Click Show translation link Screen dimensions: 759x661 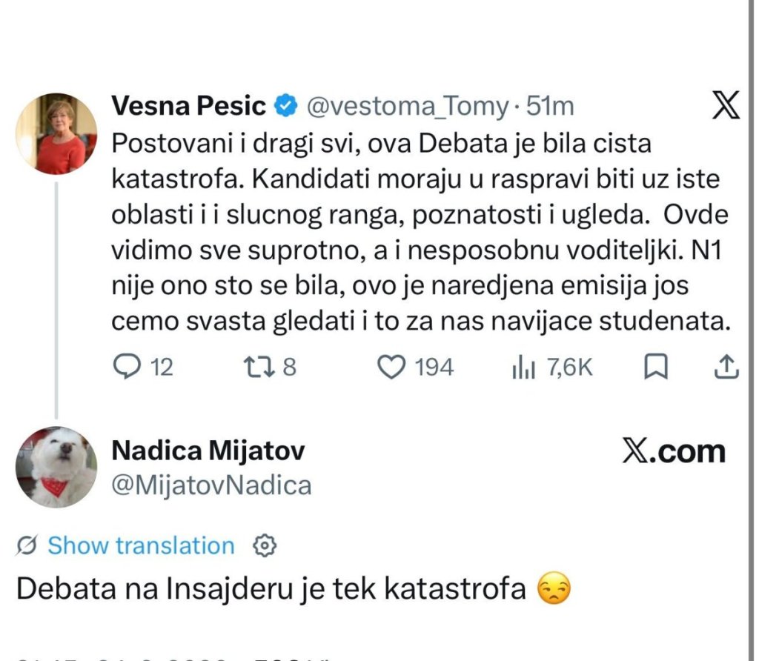click(x=141, y=546)
